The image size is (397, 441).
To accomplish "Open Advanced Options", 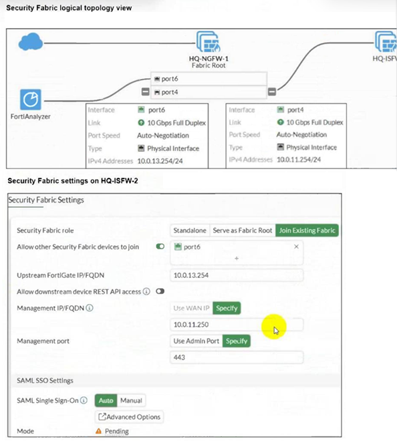I will (129, 417).
